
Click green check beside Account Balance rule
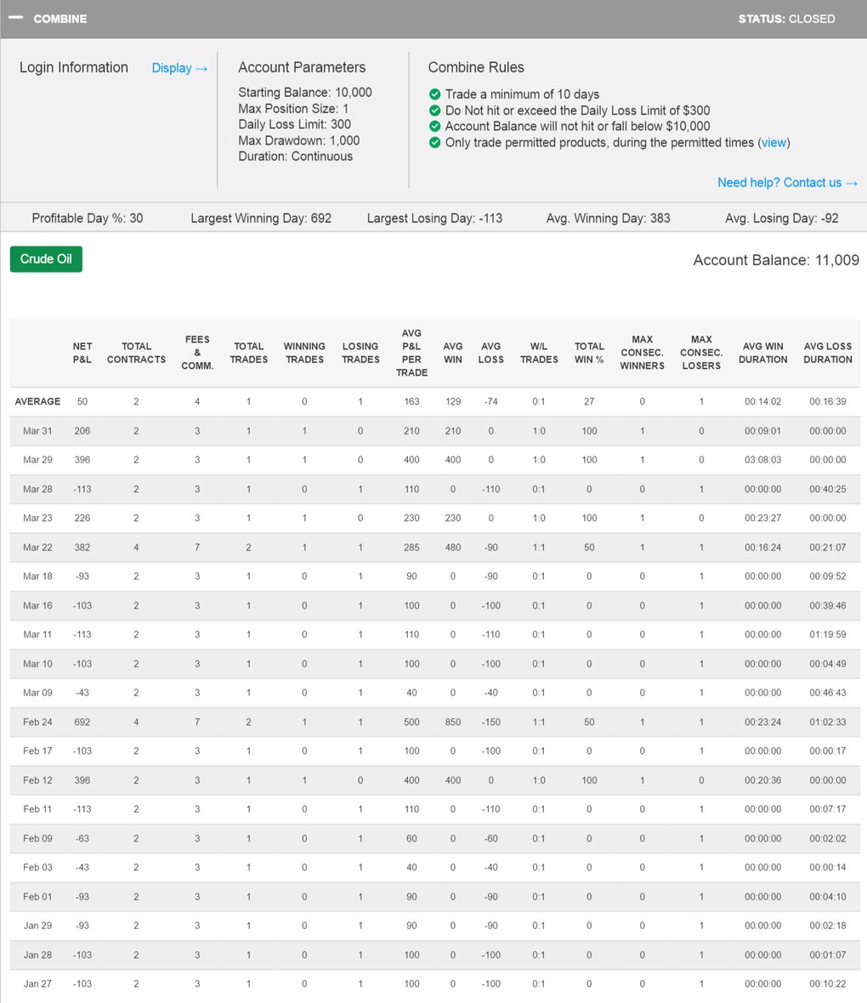tap(435, 127)
